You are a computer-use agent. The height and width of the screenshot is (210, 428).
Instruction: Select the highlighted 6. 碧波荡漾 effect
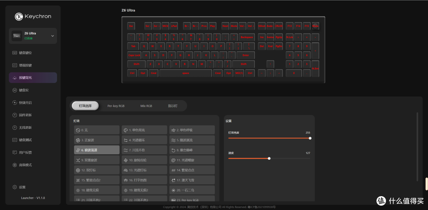tap(97, 150)
